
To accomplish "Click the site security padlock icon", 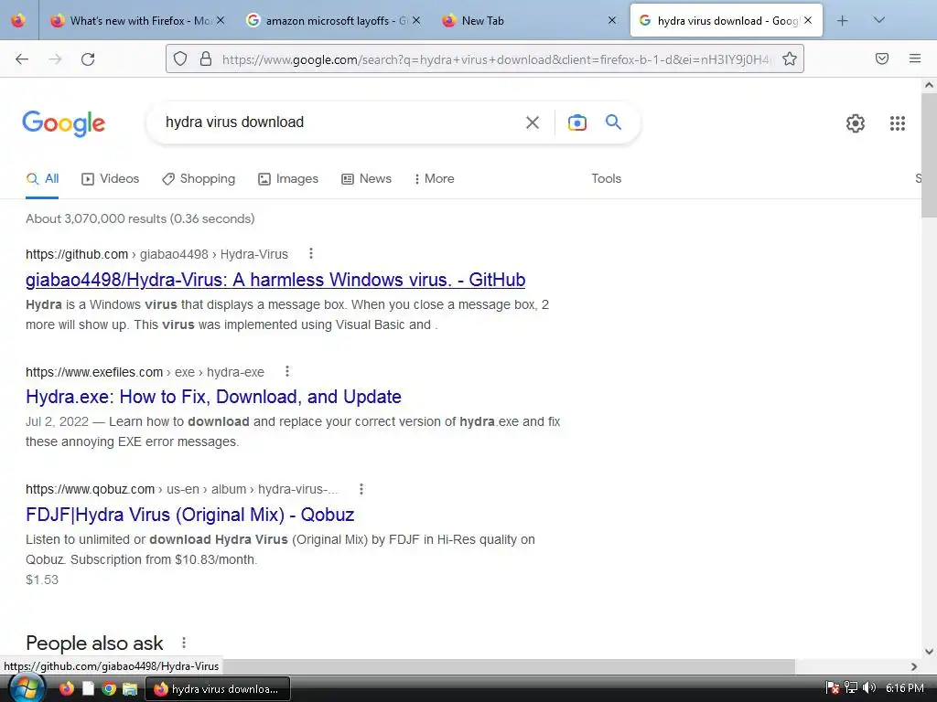I will [x=206, y=59].
